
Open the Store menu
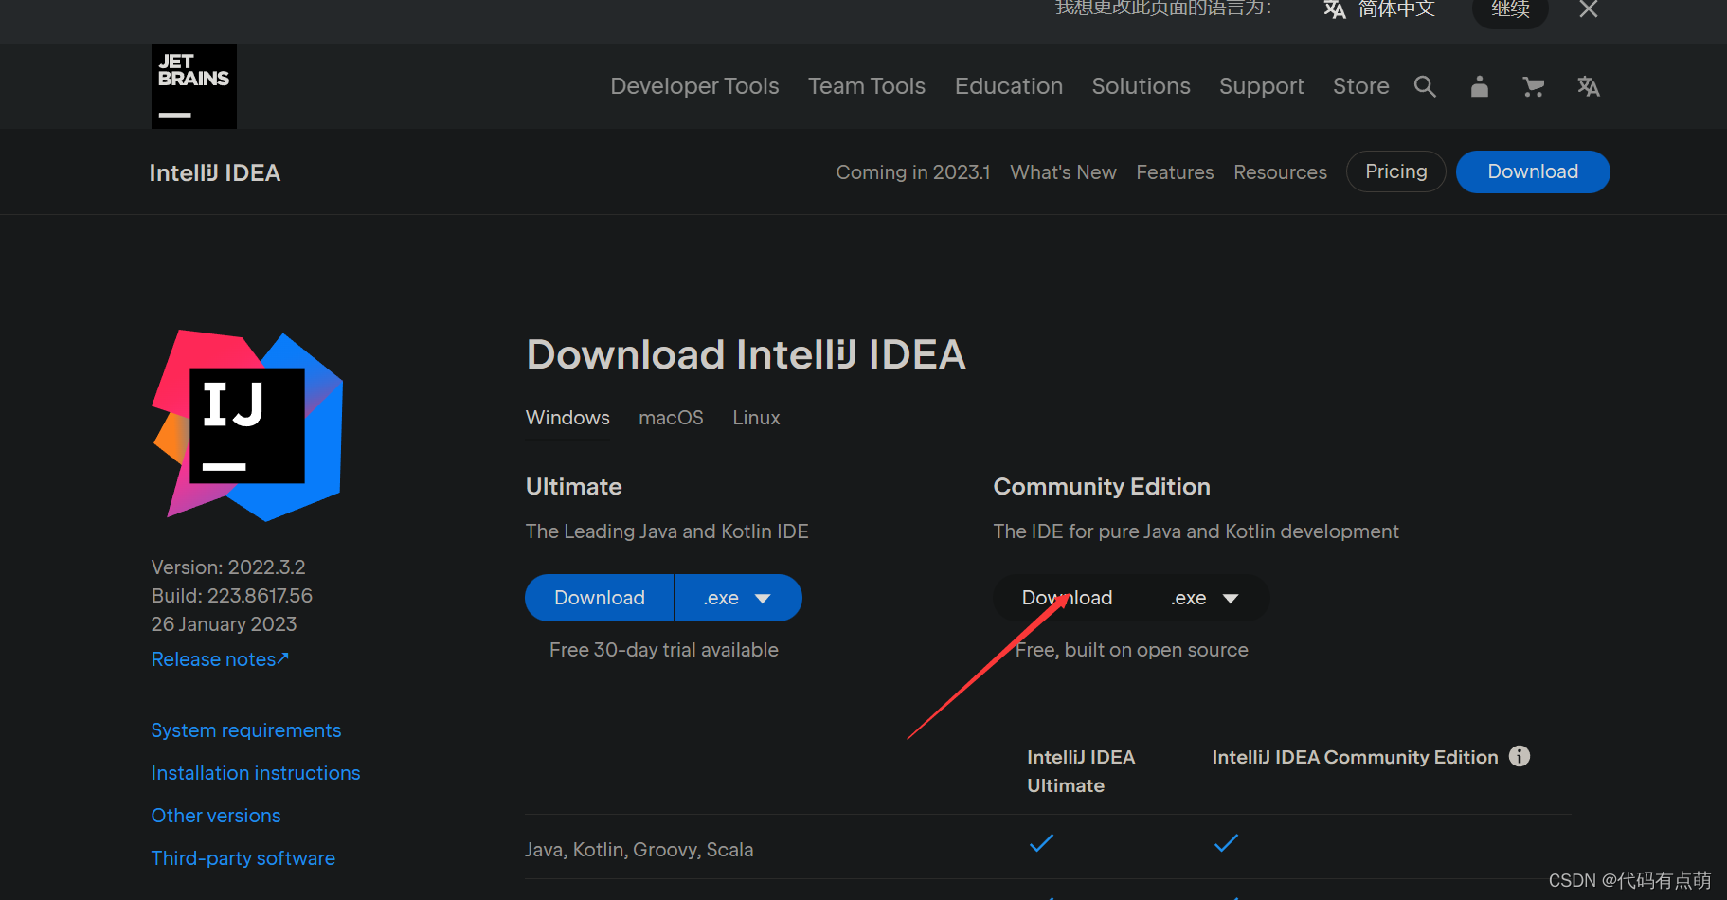1360,86
